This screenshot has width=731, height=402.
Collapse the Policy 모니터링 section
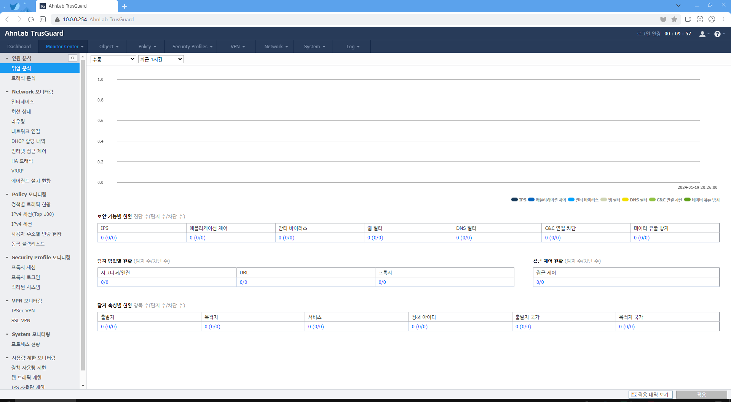click(7, 195)
